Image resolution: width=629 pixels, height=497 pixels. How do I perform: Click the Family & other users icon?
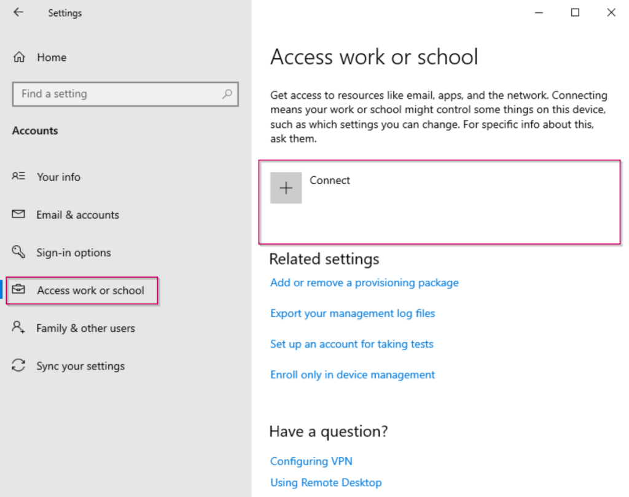[18, 327]
